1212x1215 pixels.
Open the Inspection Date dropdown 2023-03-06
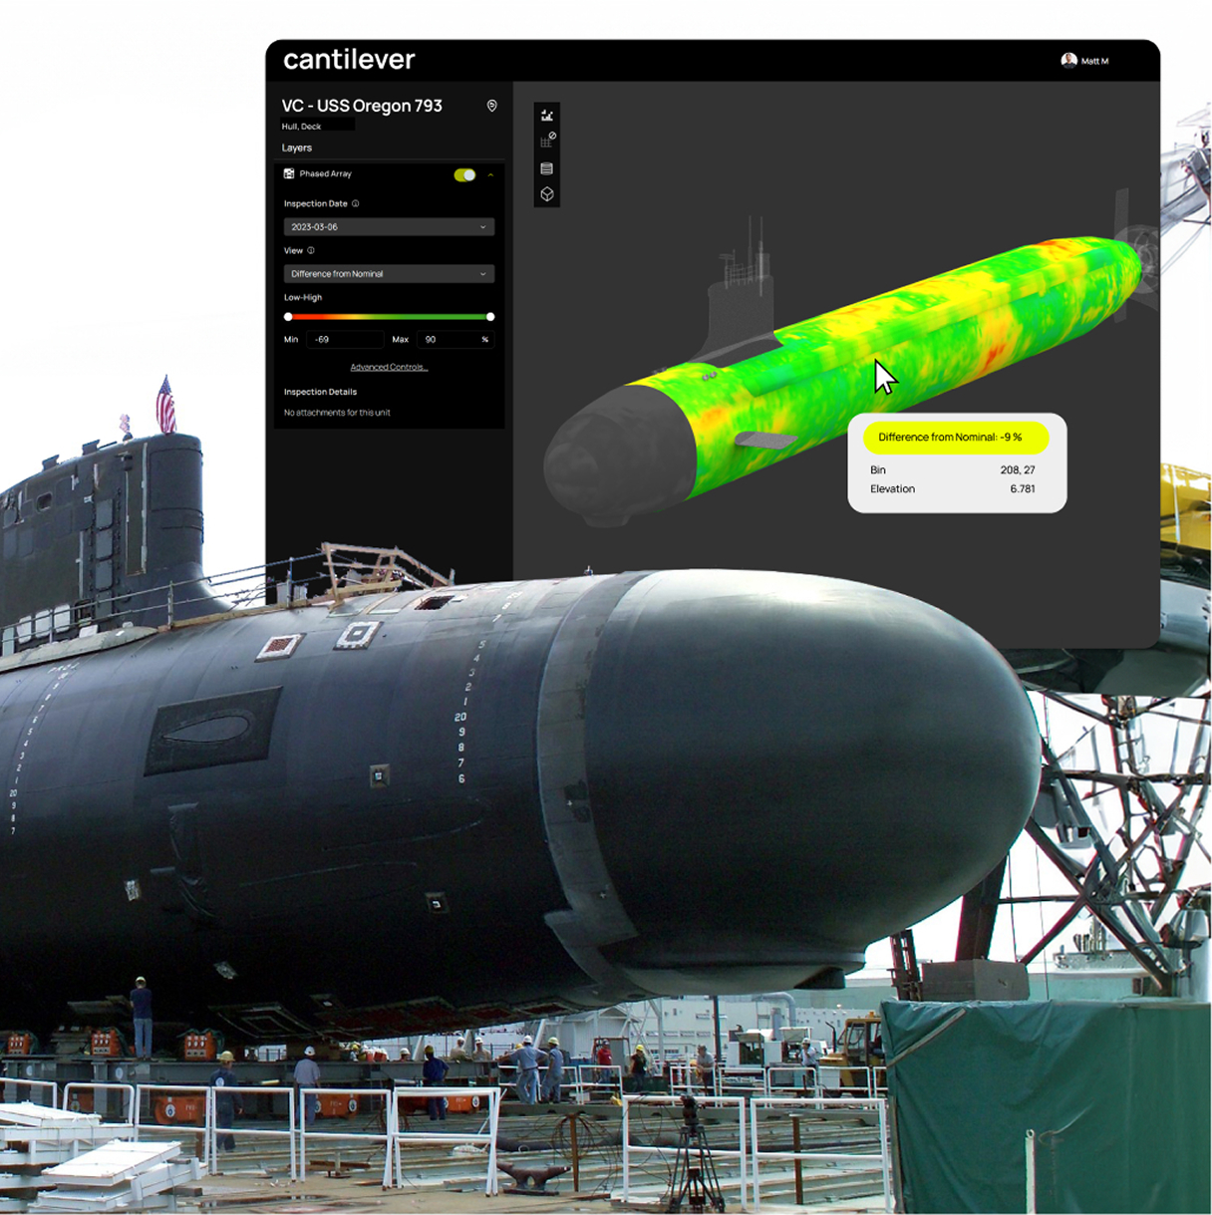coord(389,227)
